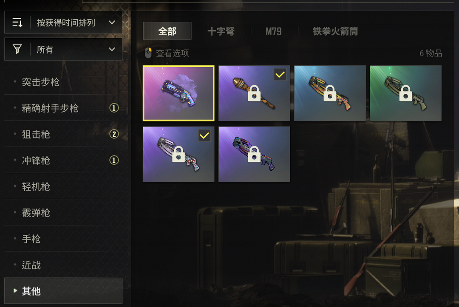
Task: Click padlock on the rocket launcher skin
Action: 254,93
